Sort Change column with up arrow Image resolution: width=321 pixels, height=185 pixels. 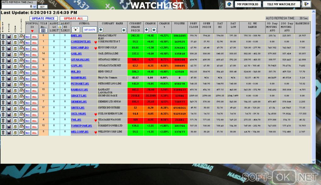[154, 30]
